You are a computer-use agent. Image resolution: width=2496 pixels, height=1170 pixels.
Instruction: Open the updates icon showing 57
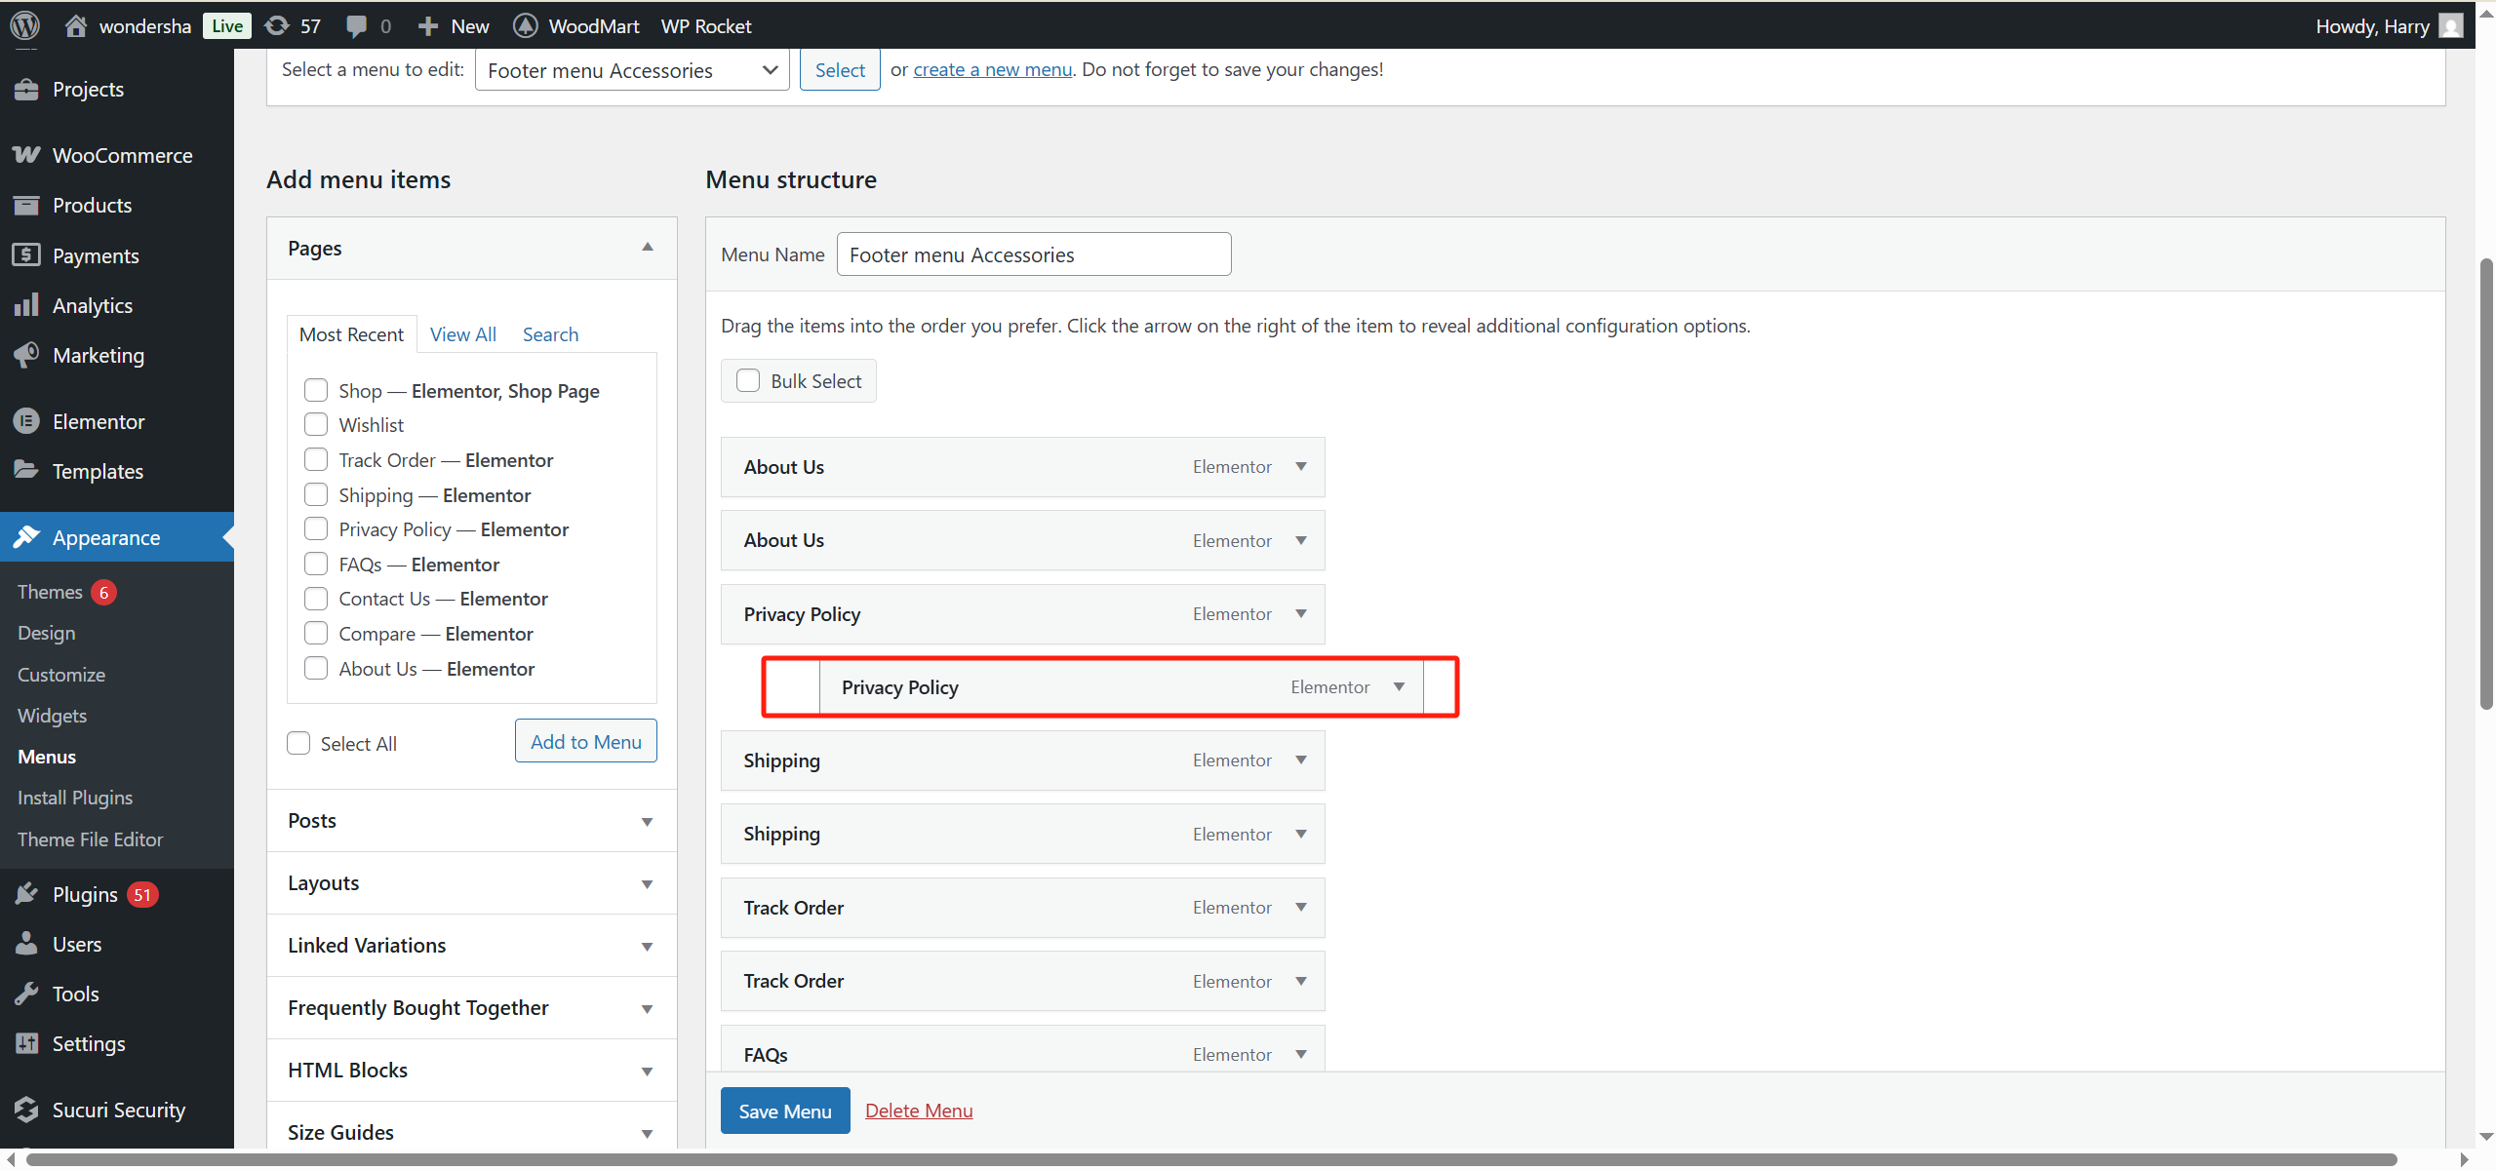277,25
